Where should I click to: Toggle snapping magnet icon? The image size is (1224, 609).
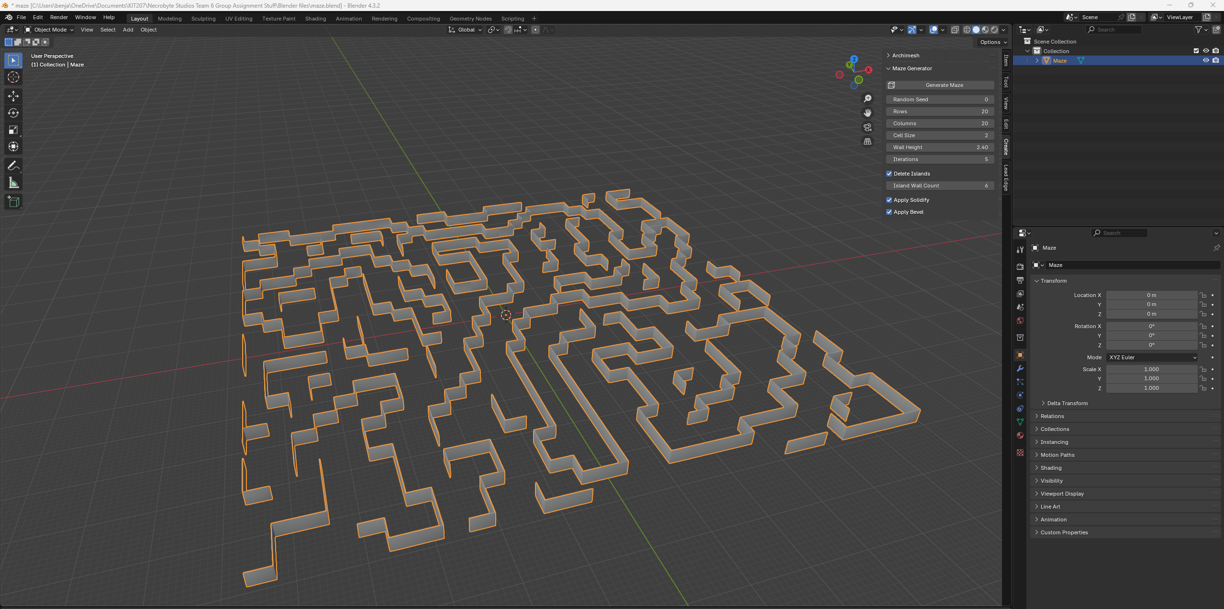[x=508, y=30]
